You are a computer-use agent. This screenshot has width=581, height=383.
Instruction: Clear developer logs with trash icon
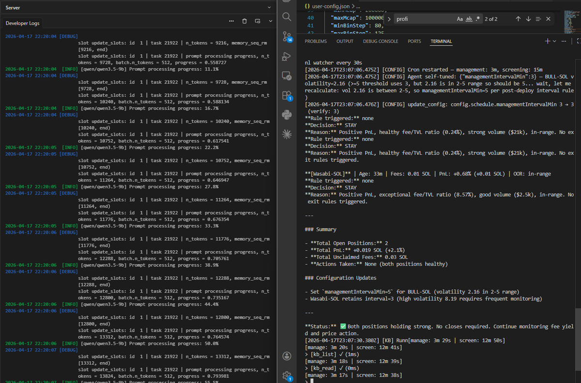[245, 21]
